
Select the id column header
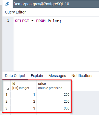pos(24,86)
